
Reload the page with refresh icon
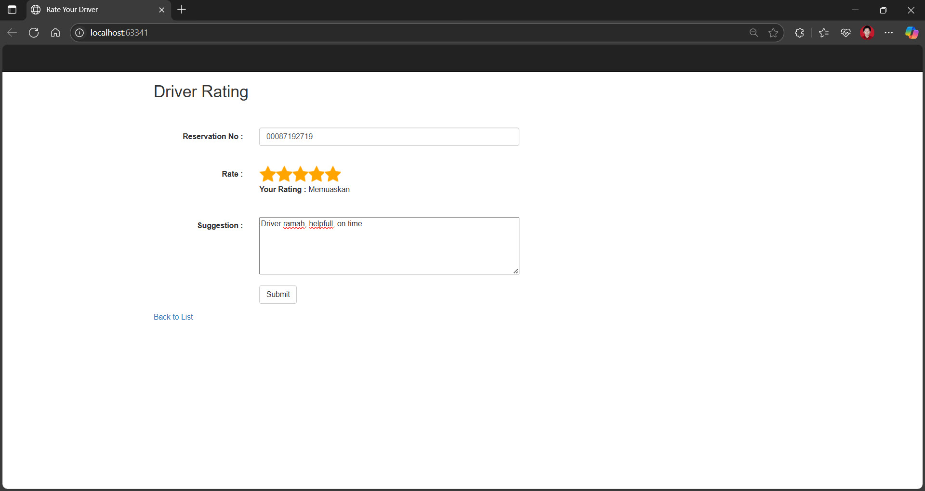coord(34,33)
